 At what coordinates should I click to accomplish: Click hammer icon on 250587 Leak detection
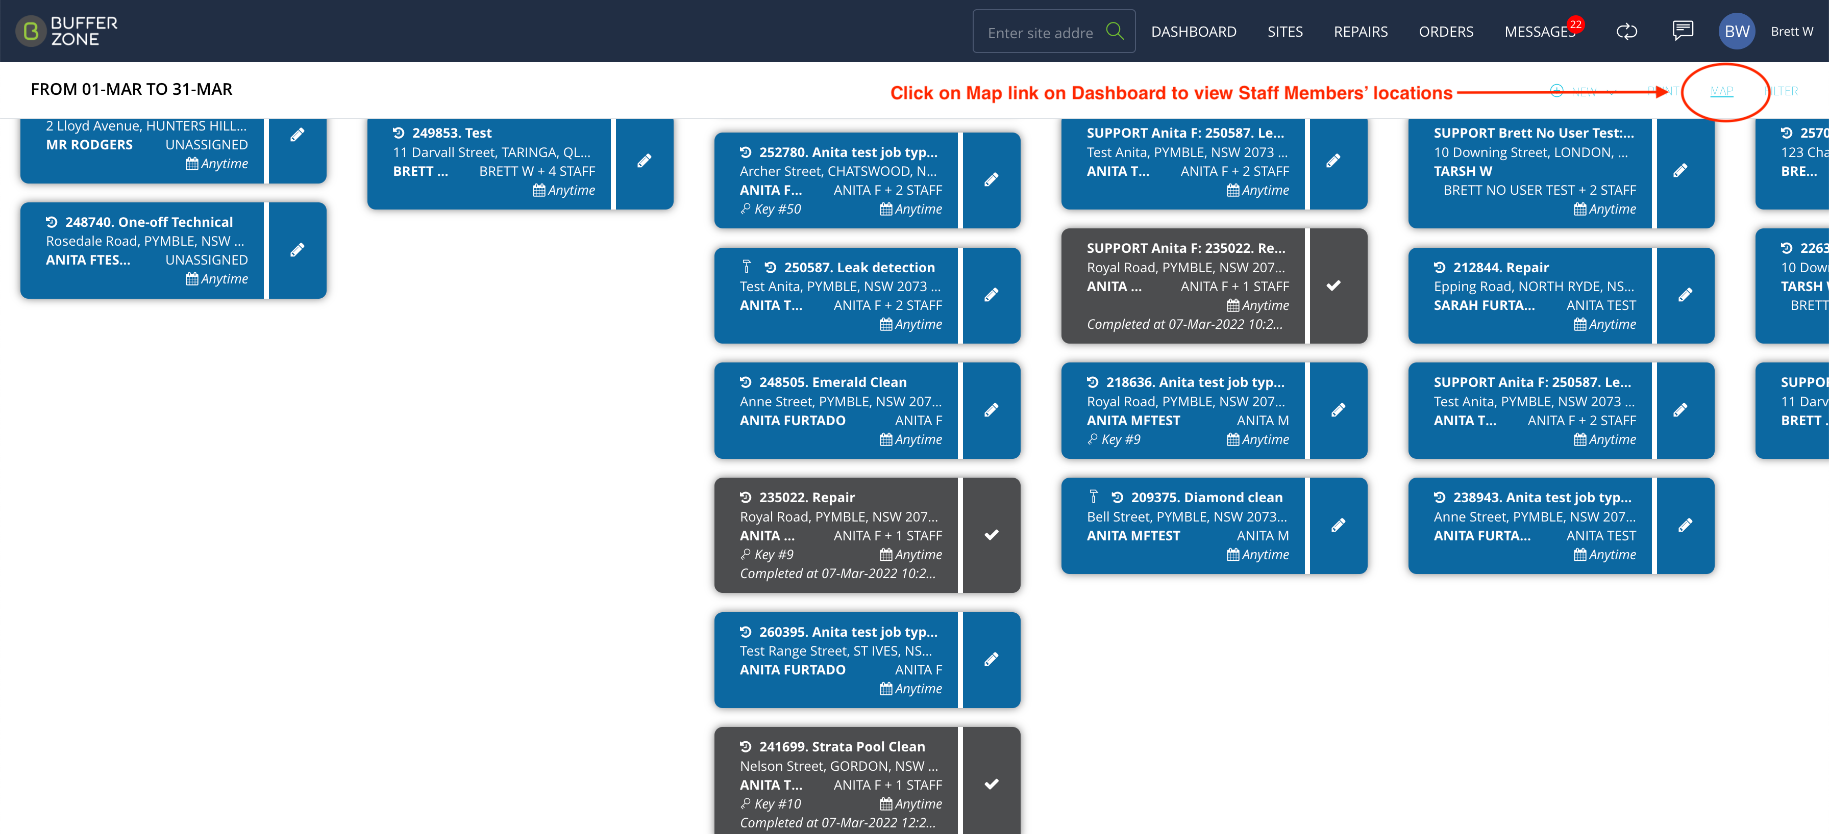pos(746,267)
